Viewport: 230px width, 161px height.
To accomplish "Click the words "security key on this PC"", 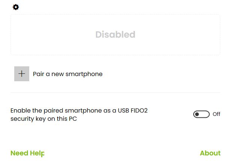I will tap(44, 119).
